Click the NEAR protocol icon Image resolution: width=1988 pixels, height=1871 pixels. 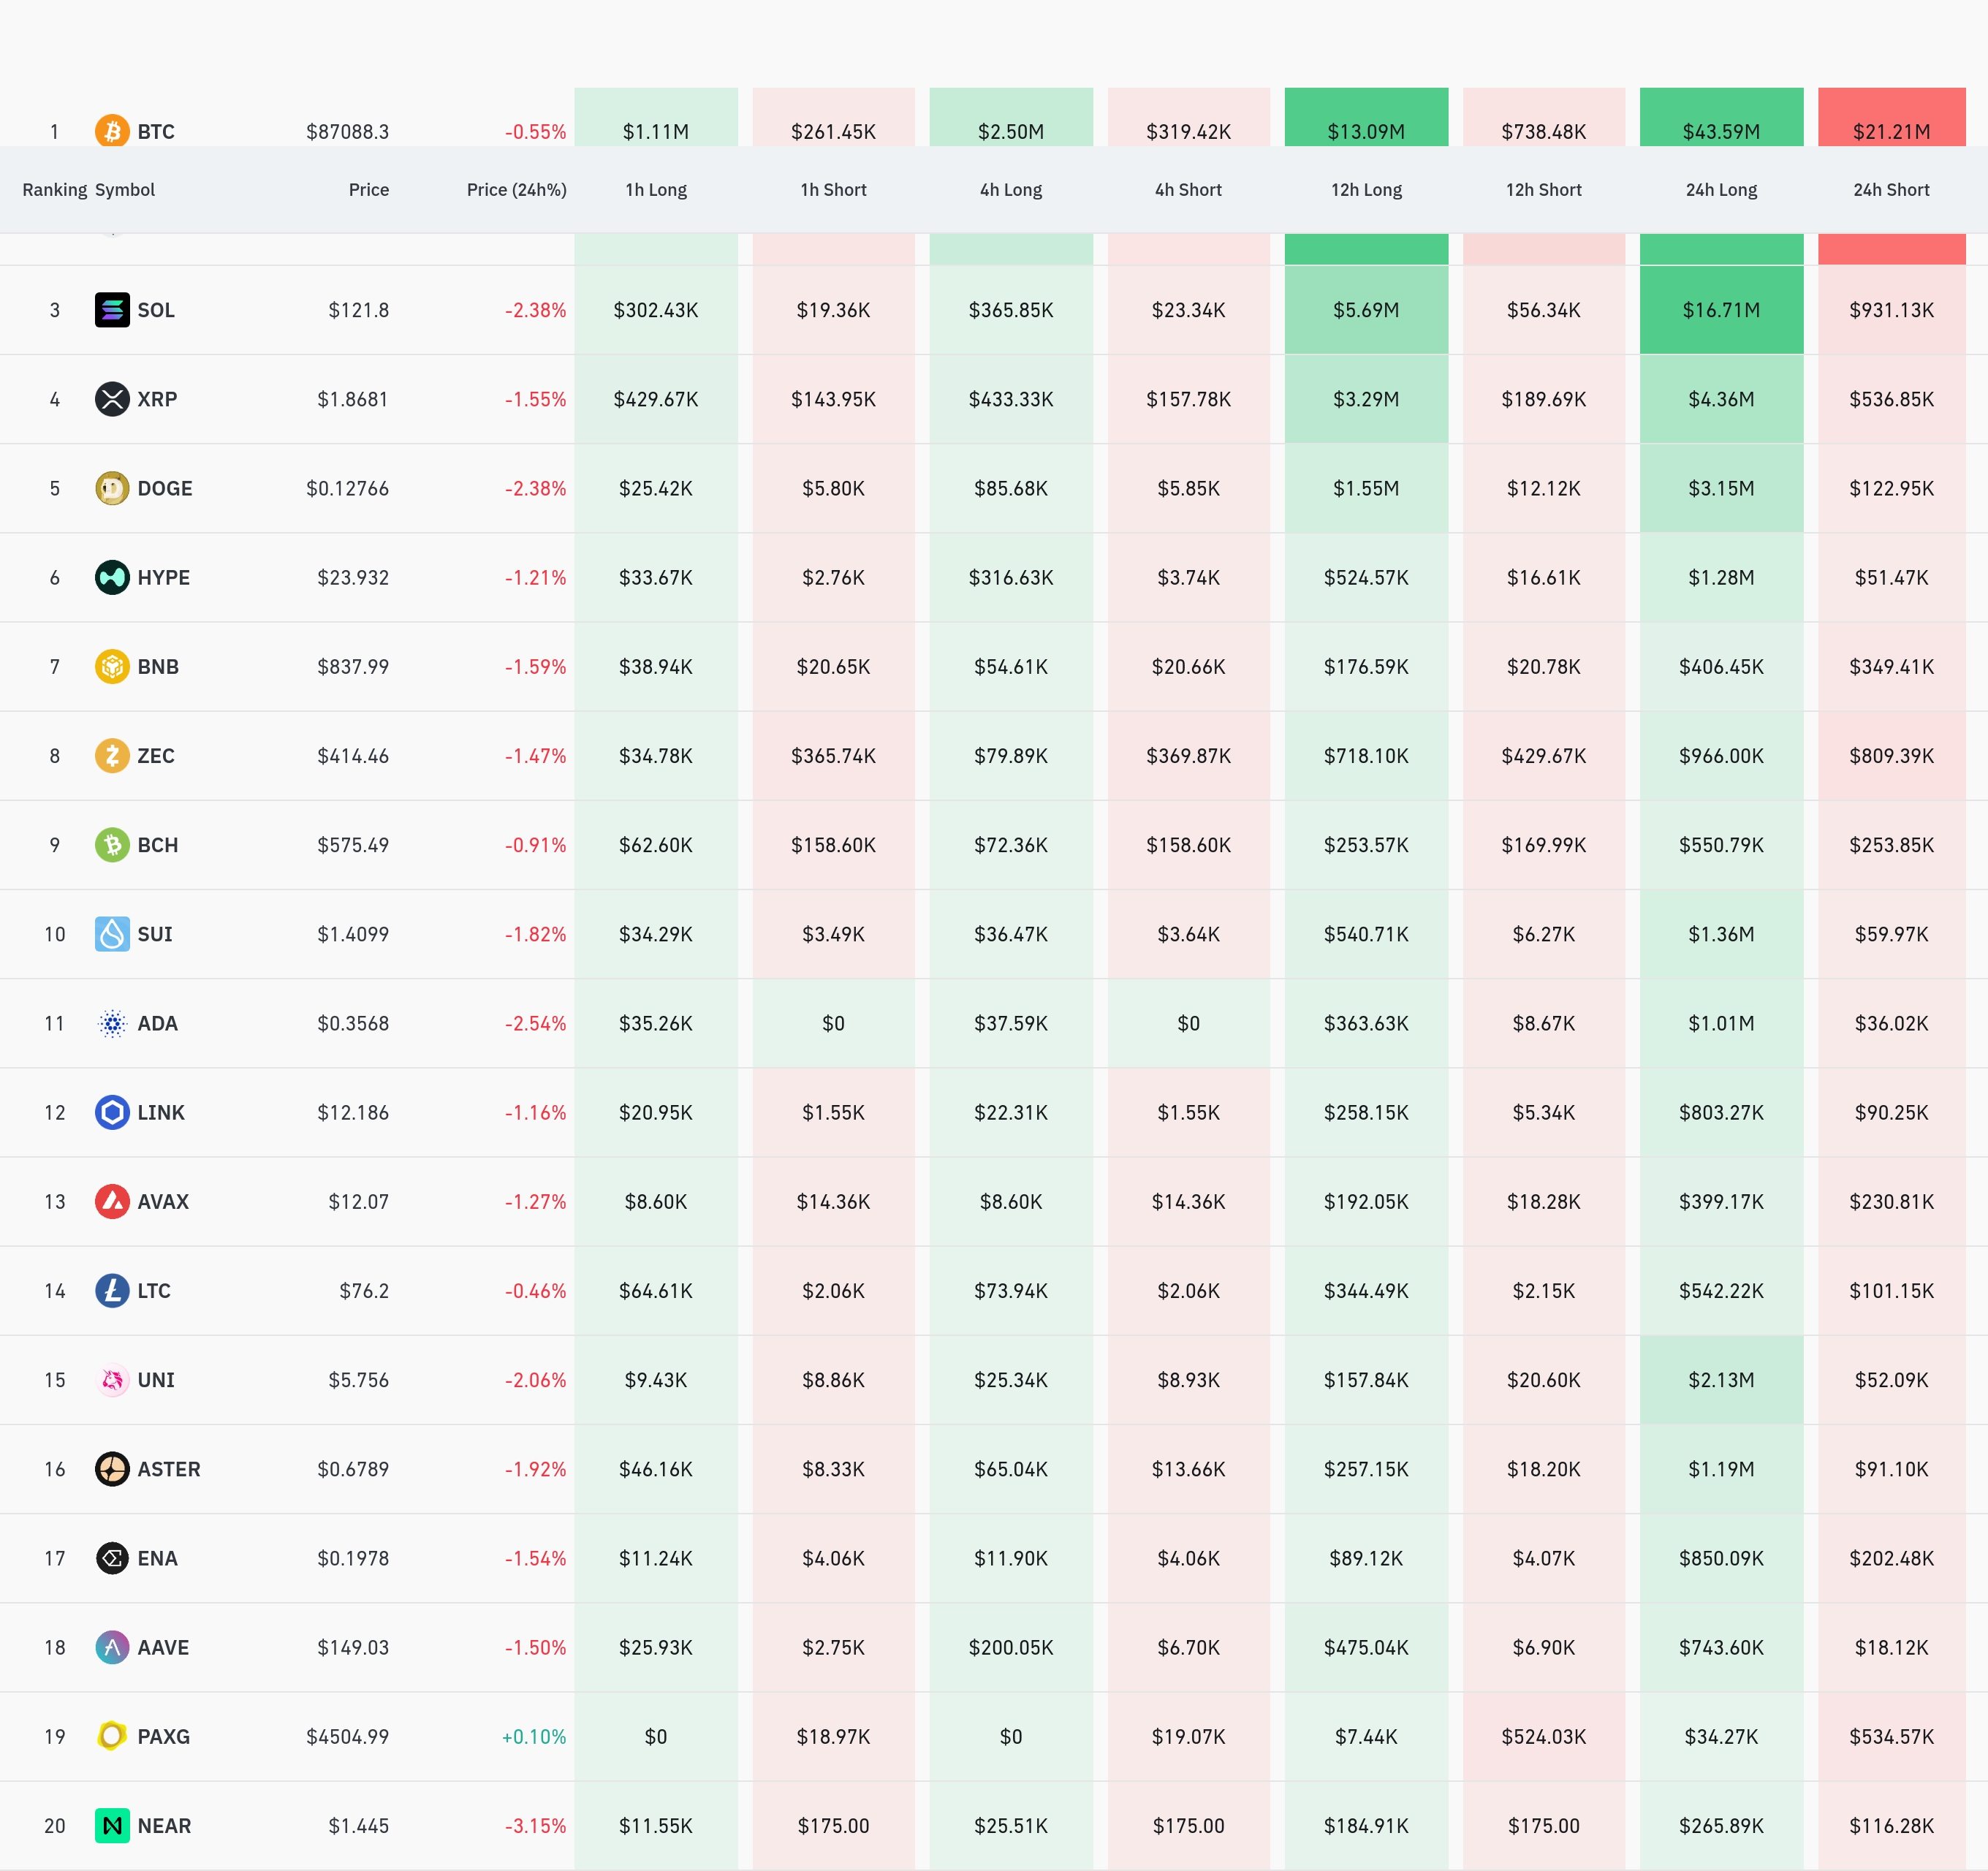(x=112, y=1825)
